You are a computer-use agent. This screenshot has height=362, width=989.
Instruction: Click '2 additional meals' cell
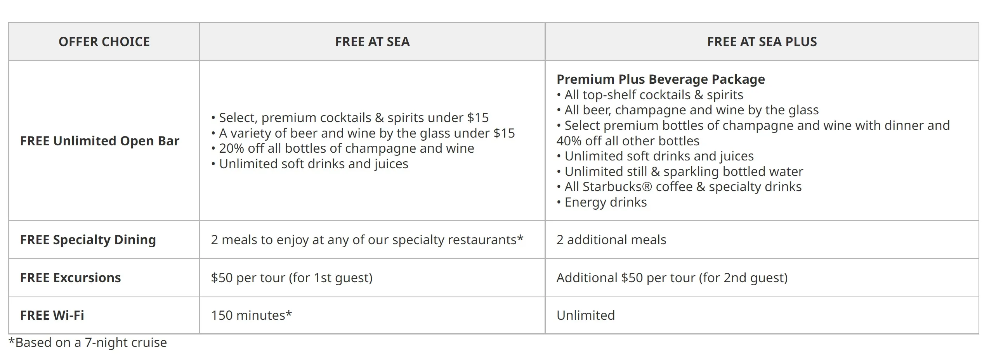[x=611, y=240]
